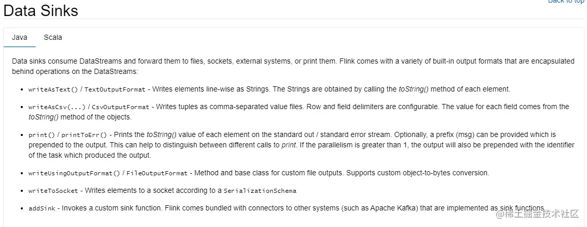This screenshot has height=227, width=587.
Task: Click the SerializationSchema code term
Action: tap(260, 191)
